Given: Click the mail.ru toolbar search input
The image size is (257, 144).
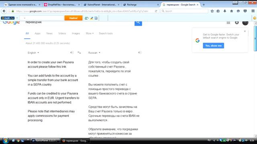Looking at the screenshot, I should [x=42, y=18].
